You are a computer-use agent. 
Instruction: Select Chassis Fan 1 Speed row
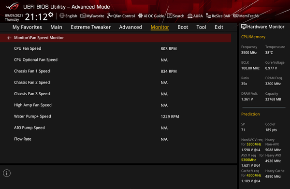click(x=116, y=71)
